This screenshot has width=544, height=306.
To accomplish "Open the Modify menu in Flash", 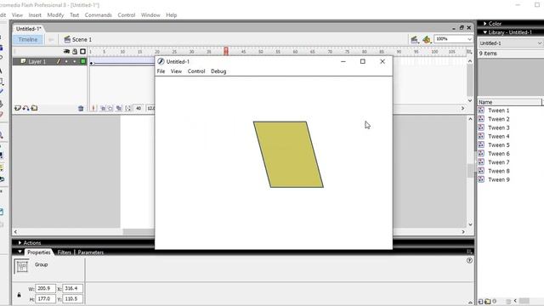I will [x=55, y=15].
